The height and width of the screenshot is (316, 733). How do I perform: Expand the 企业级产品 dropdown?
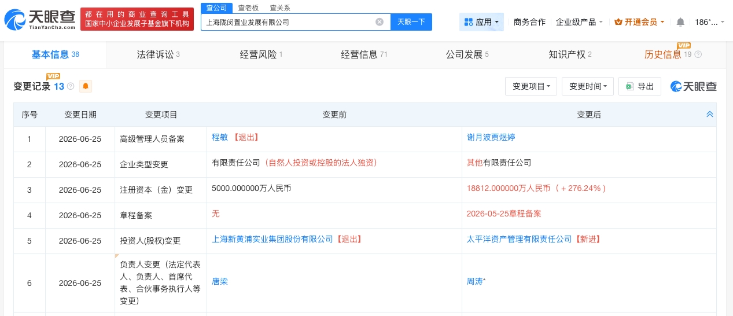point(579,22)
